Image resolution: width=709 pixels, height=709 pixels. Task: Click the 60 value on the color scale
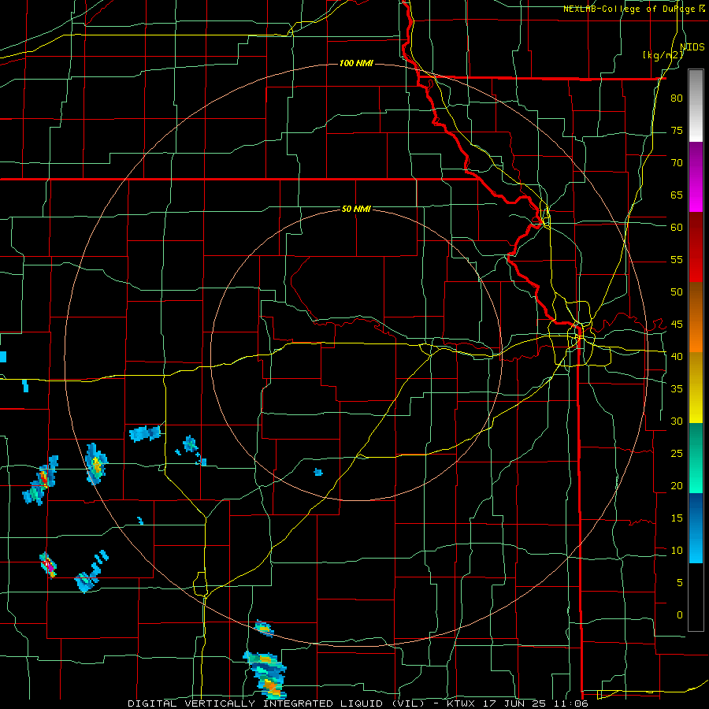(x=677, y=228)
